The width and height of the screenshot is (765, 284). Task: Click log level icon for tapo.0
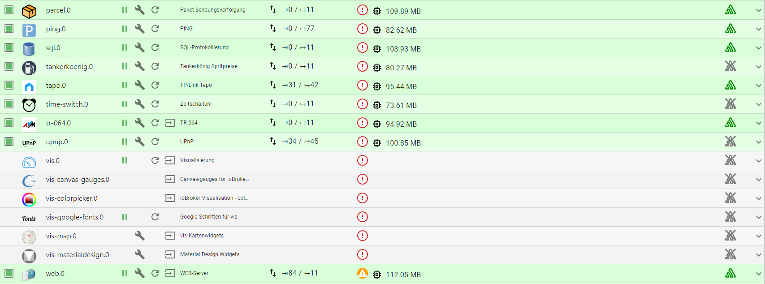click(730, 85)
